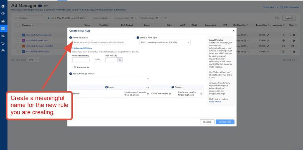
Task: Click the history clock sidebar icon
Action: click(3, 44)
